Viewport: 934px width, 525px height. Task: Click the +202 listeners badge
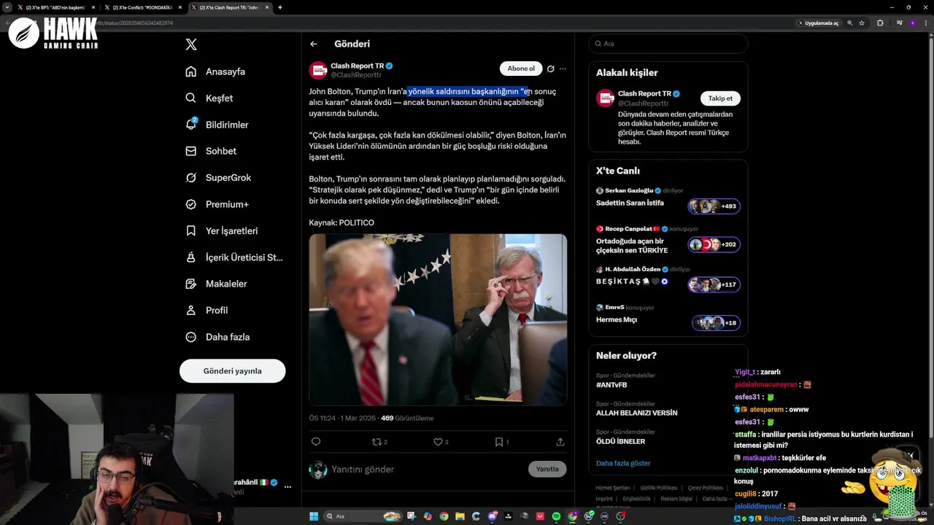pos(714,244)
